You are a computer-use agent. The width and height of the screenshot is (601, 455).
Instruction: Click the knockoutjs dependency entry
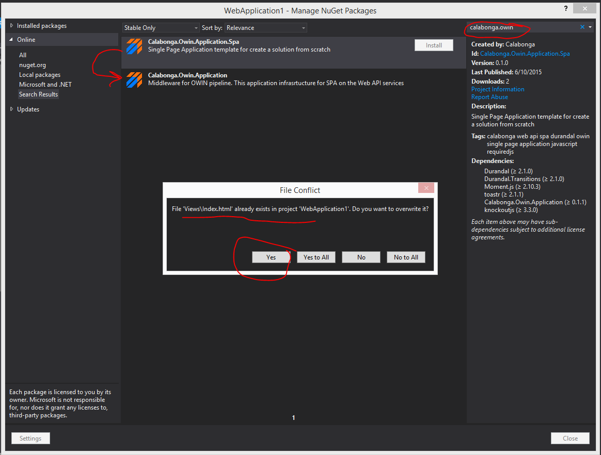click(x=511, y=210)
